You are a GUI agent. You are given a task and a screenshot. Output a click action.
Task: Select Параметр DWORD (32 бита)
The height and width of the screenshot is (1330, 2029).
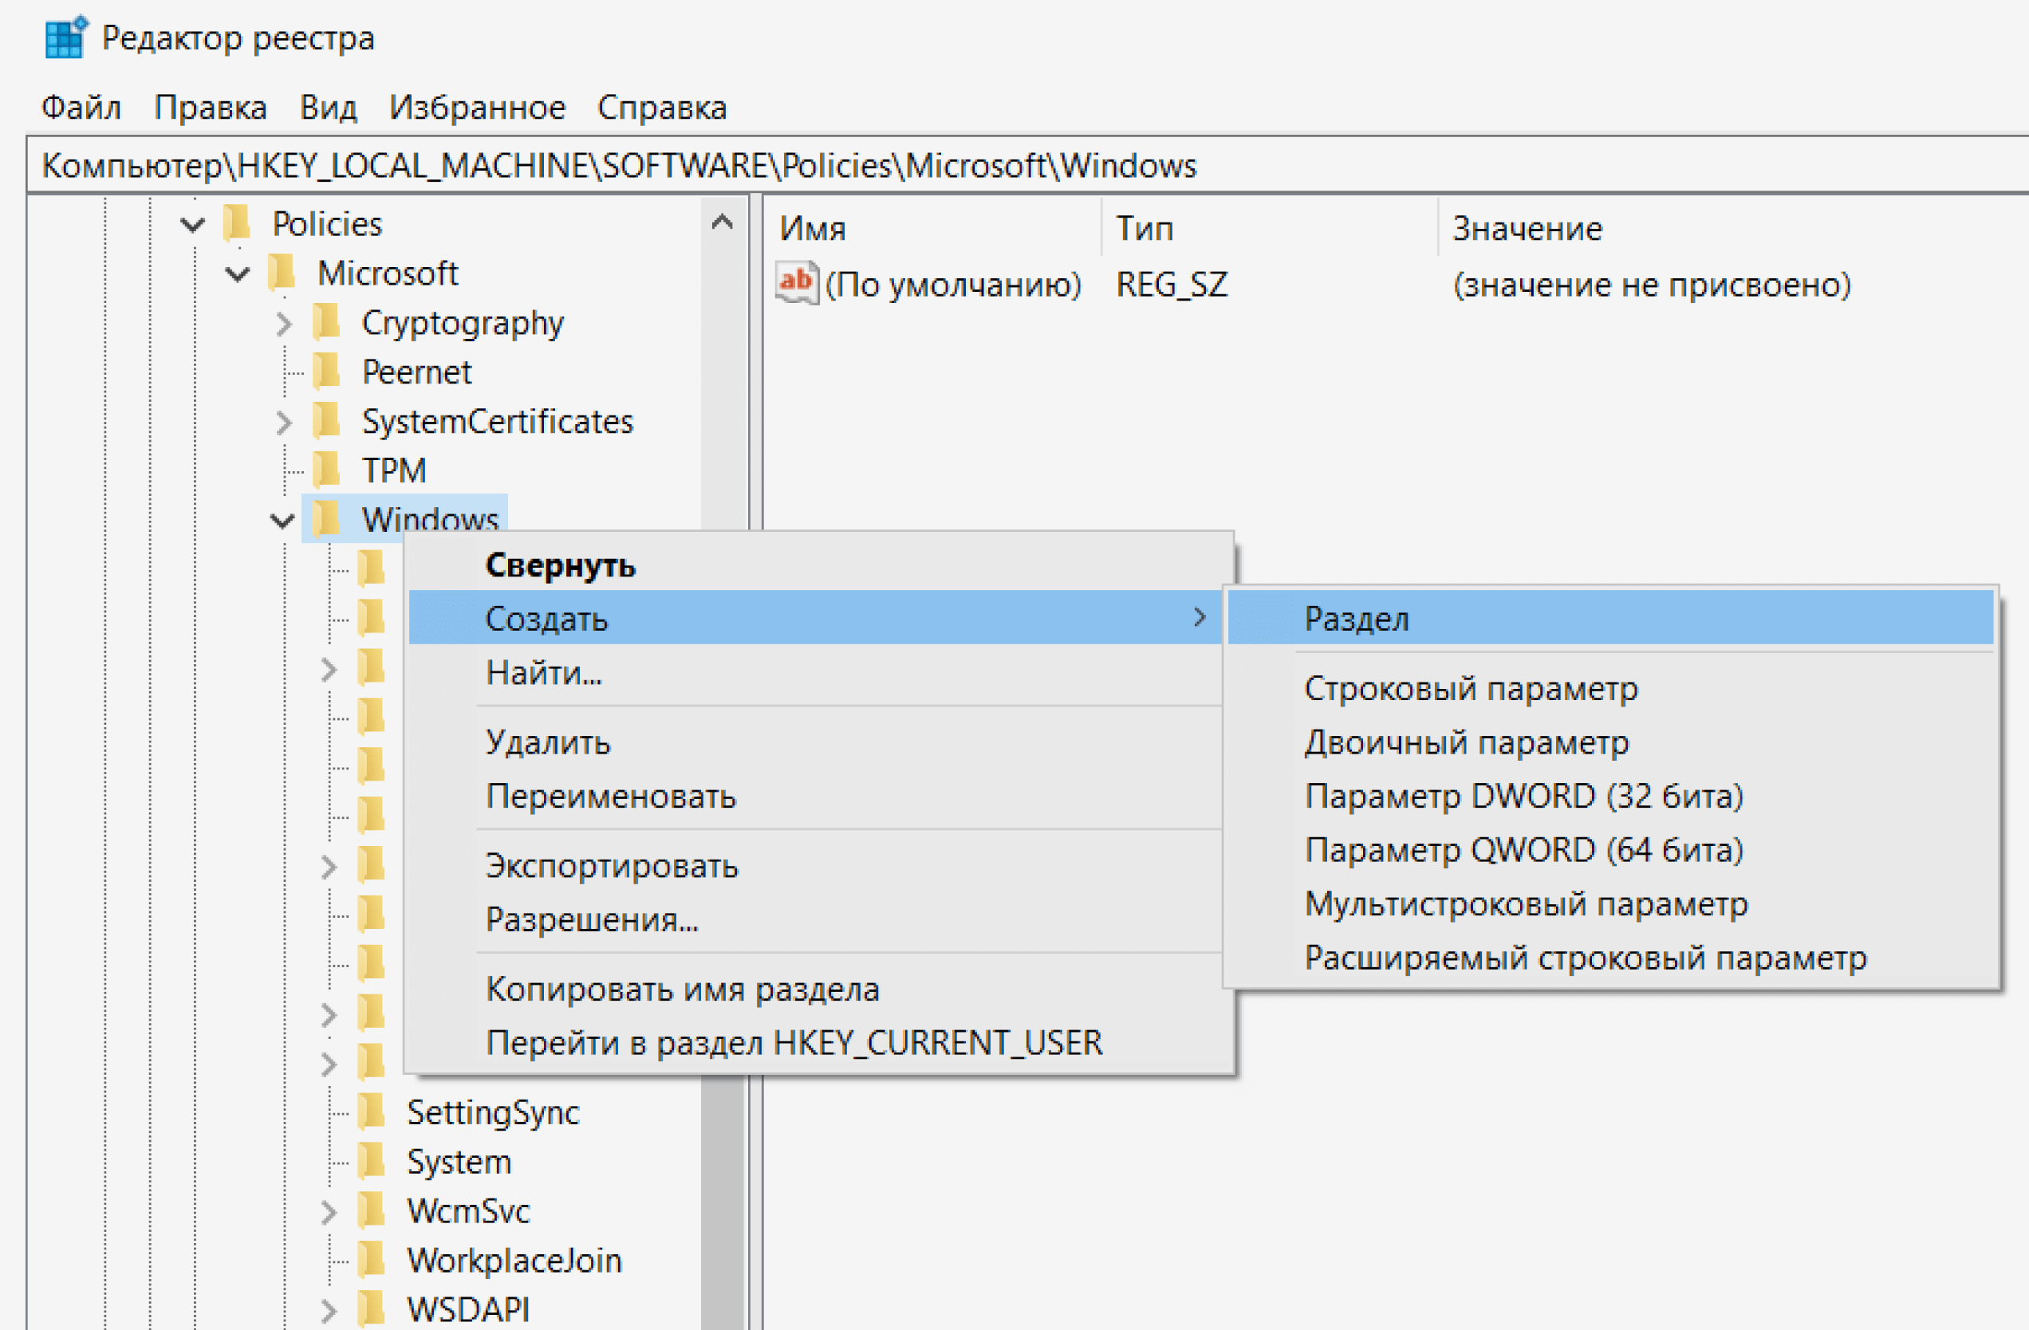(1610, 795)
